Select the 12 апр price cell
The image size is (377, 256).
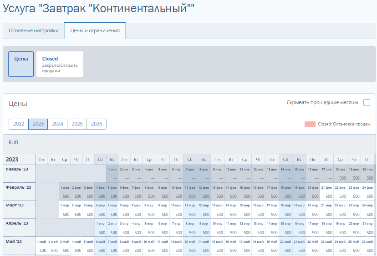[x=245, y=228]
